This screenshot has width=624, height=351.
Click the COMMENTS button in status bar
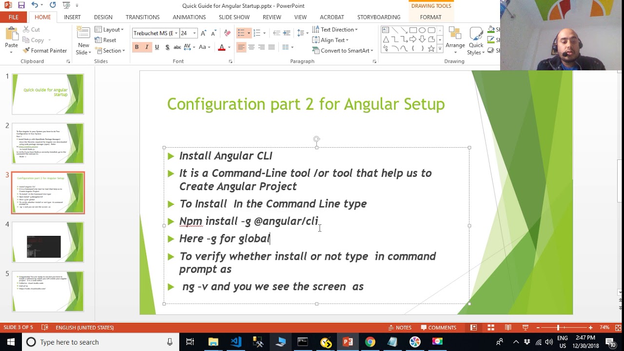pos(438,328)
